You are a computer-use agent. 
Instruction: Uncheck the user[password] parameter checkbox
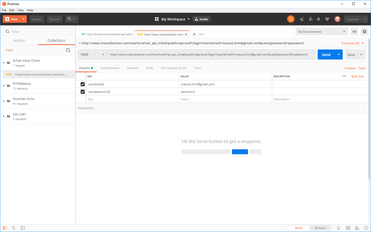click(x=83, y=92)
